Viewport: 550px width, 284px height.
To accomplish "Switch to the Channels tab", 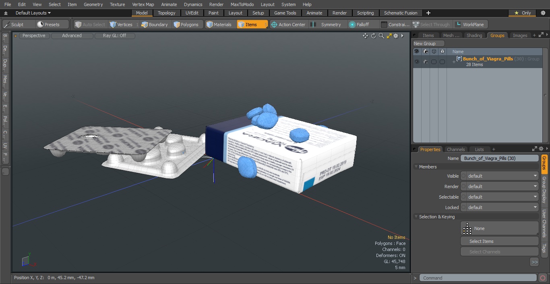I will 456,149.
